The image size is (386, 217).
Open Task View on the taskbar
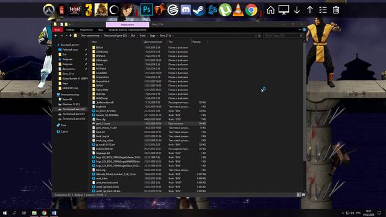(24, 213)
